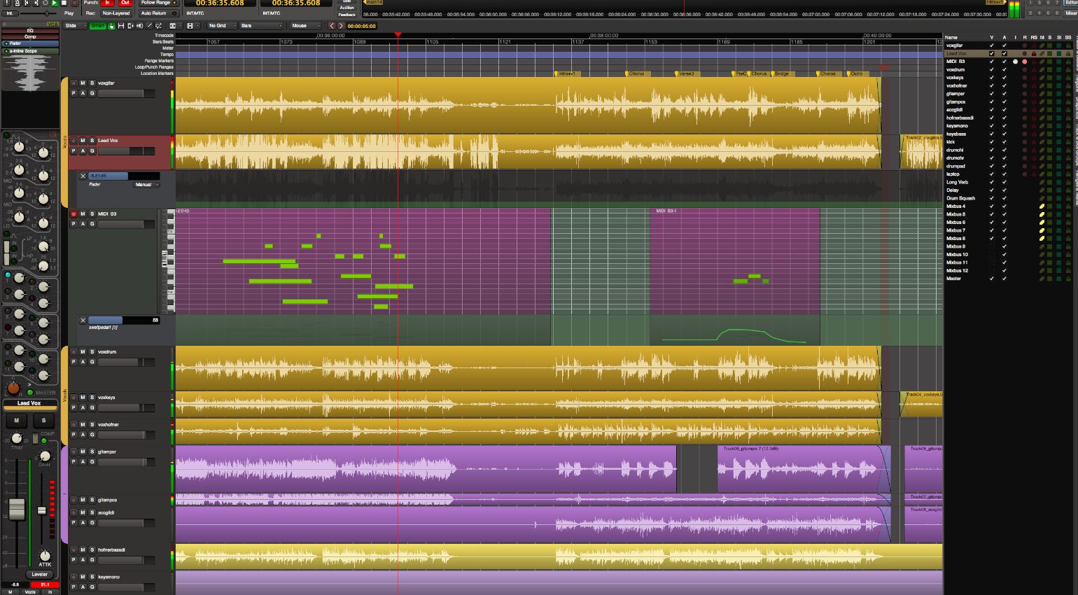Select the Audition speaker tool
The height and width of the screenshot is (595, 1078).
[x=140, y=26]
